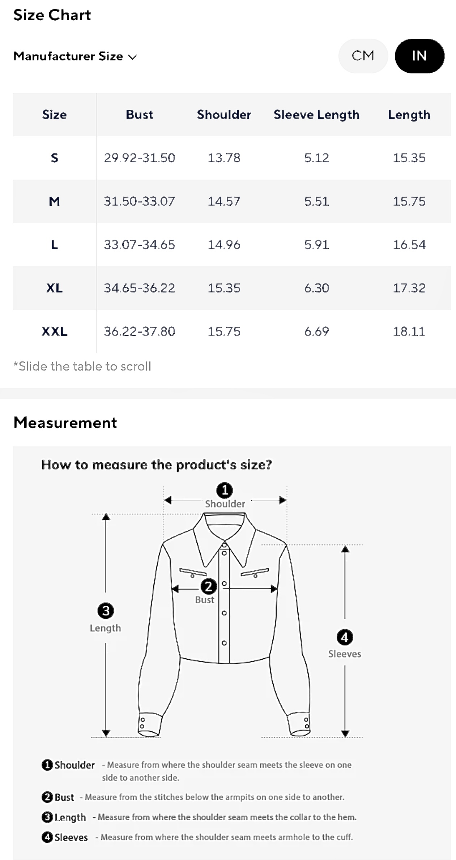Click the XXL bust measurement 36.22-37.80
The height and width of the screenshot is (860, 456).
click(x=139, y=331)
